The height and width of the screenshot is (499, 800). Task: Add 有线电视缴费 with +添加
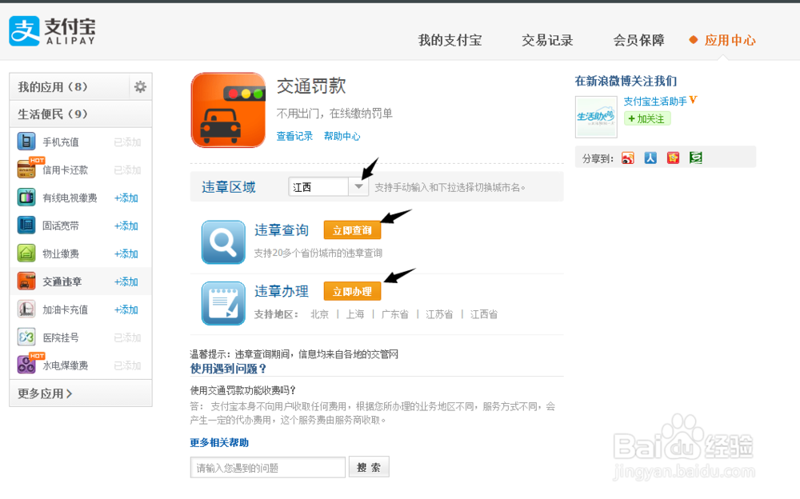click(126, 198)
